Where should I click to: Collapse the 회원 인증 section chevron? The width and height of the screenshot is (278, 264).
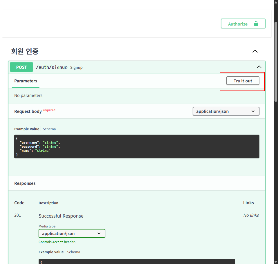pos(255,51)
